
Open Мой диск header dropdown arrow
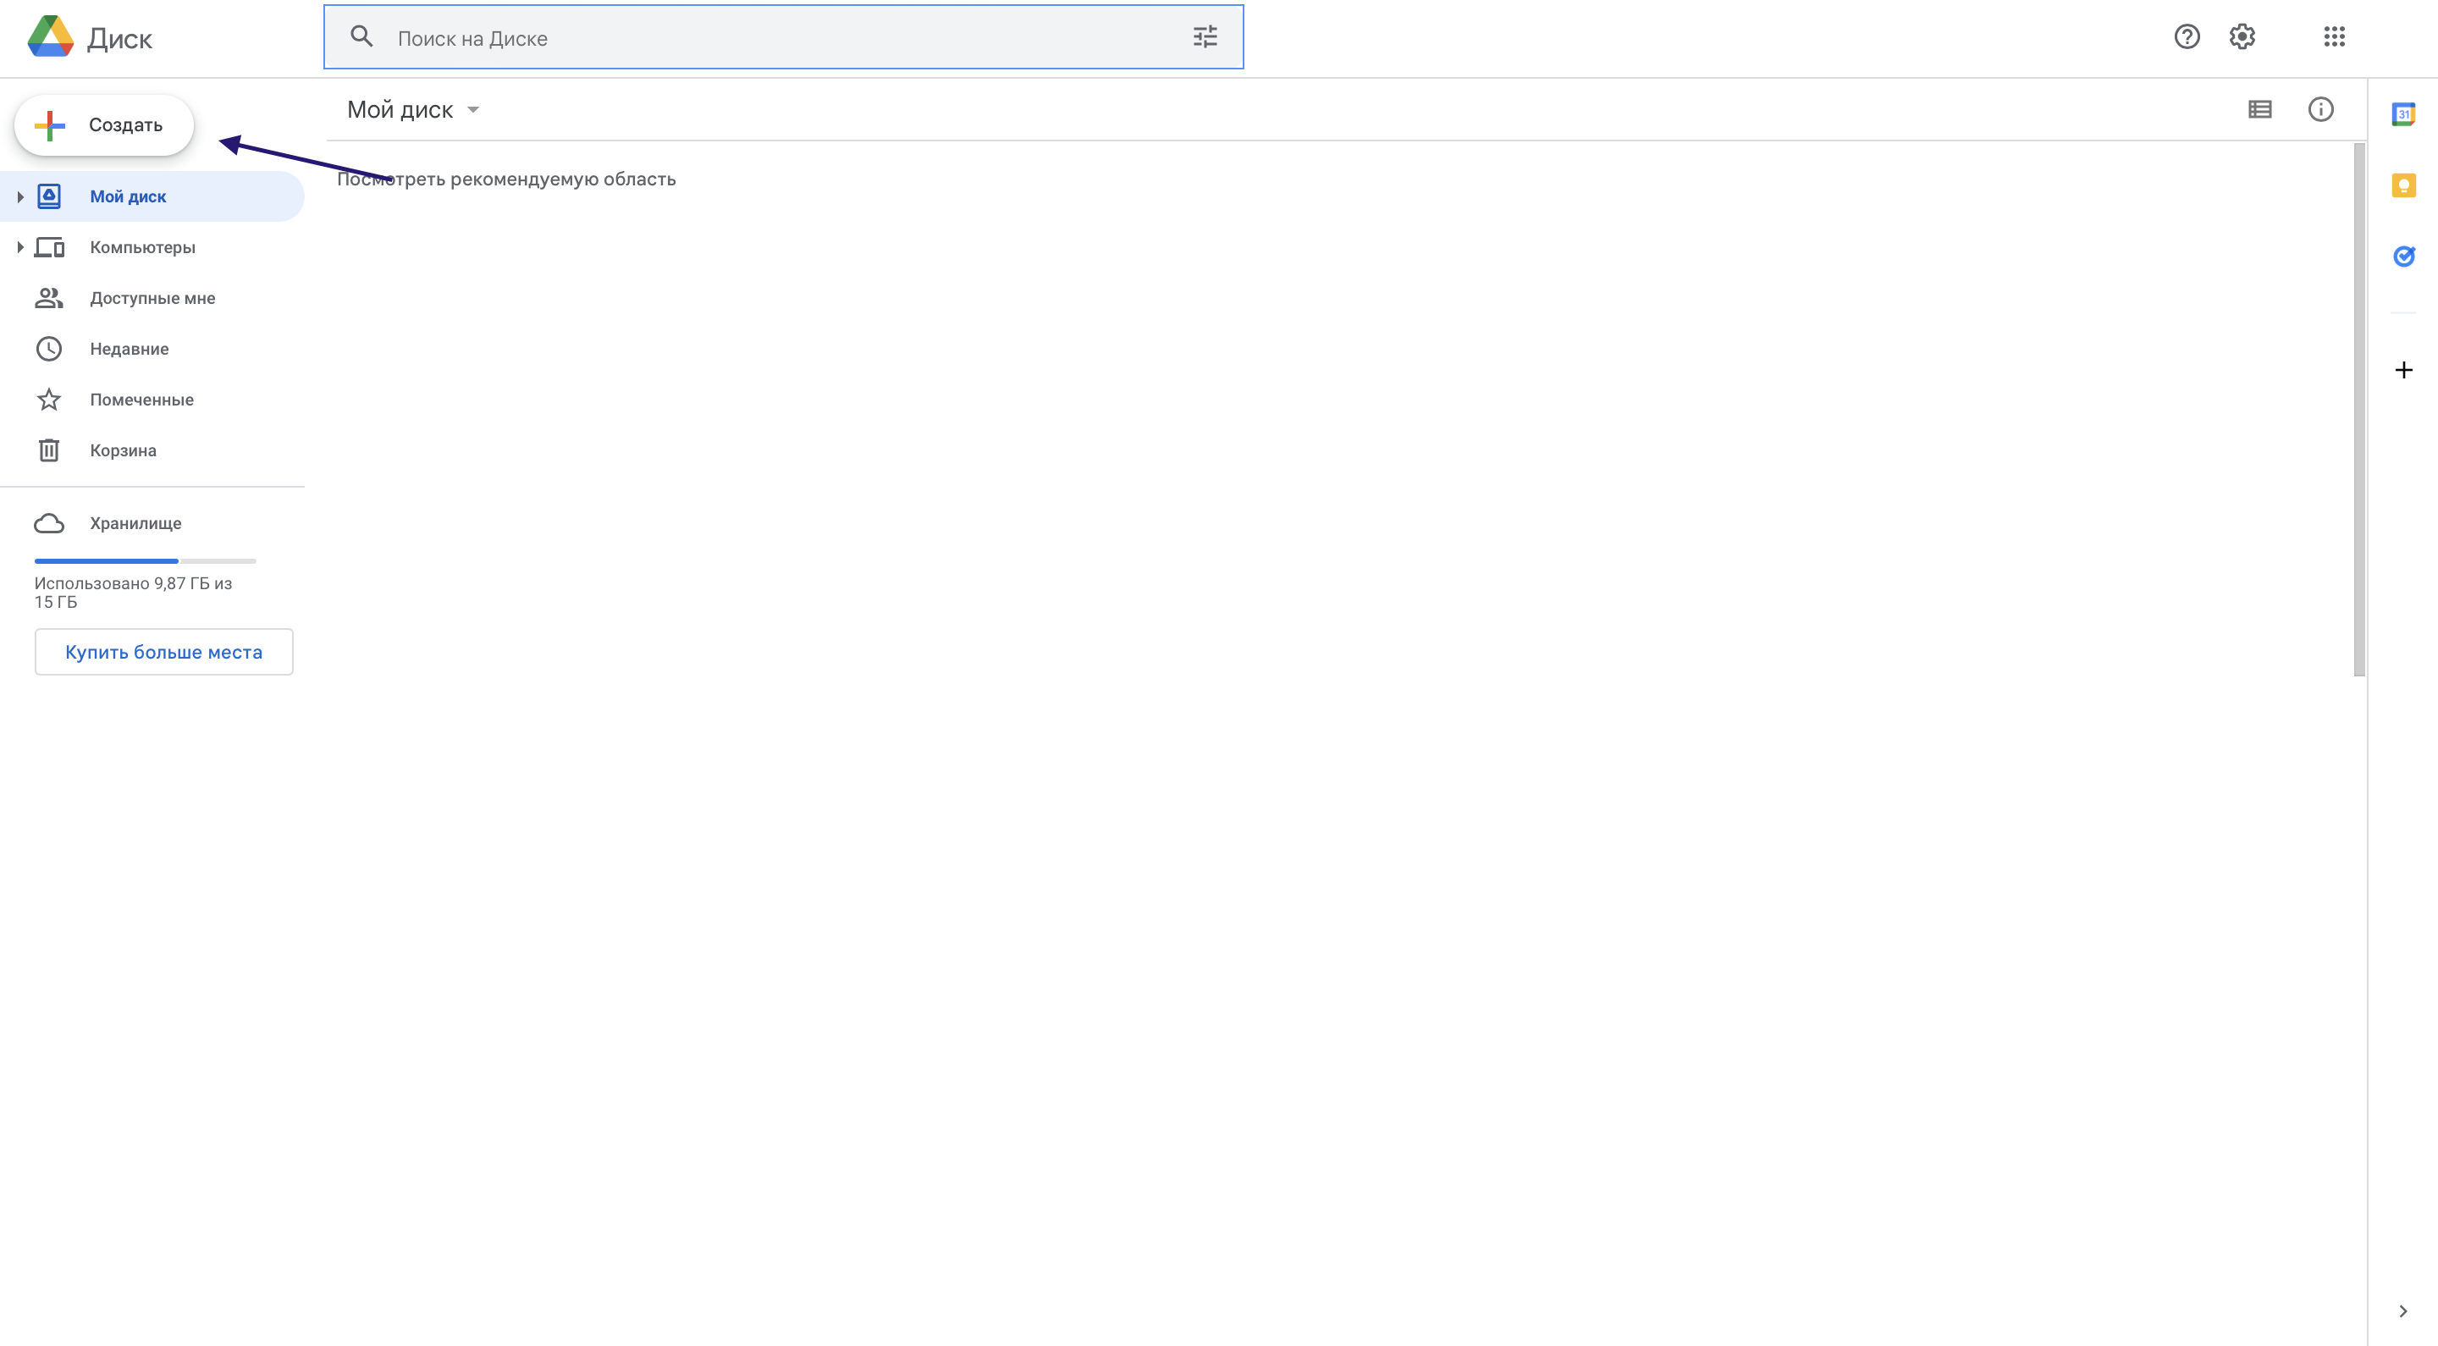[473, 110]
